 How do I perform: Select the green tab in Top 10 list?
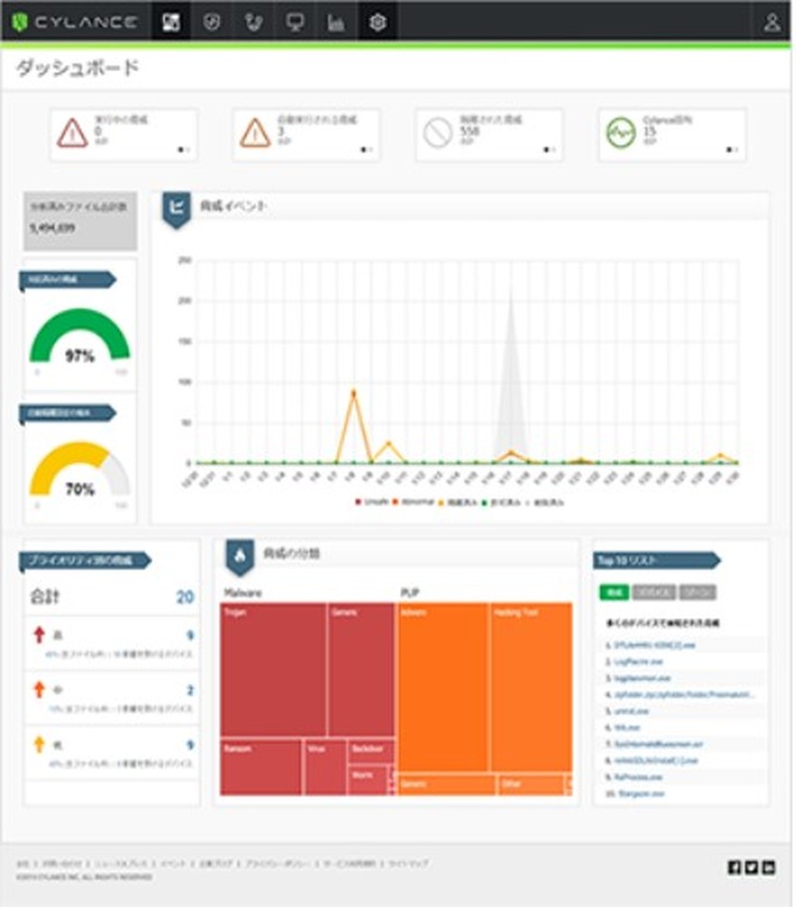[x=614, y=593]
